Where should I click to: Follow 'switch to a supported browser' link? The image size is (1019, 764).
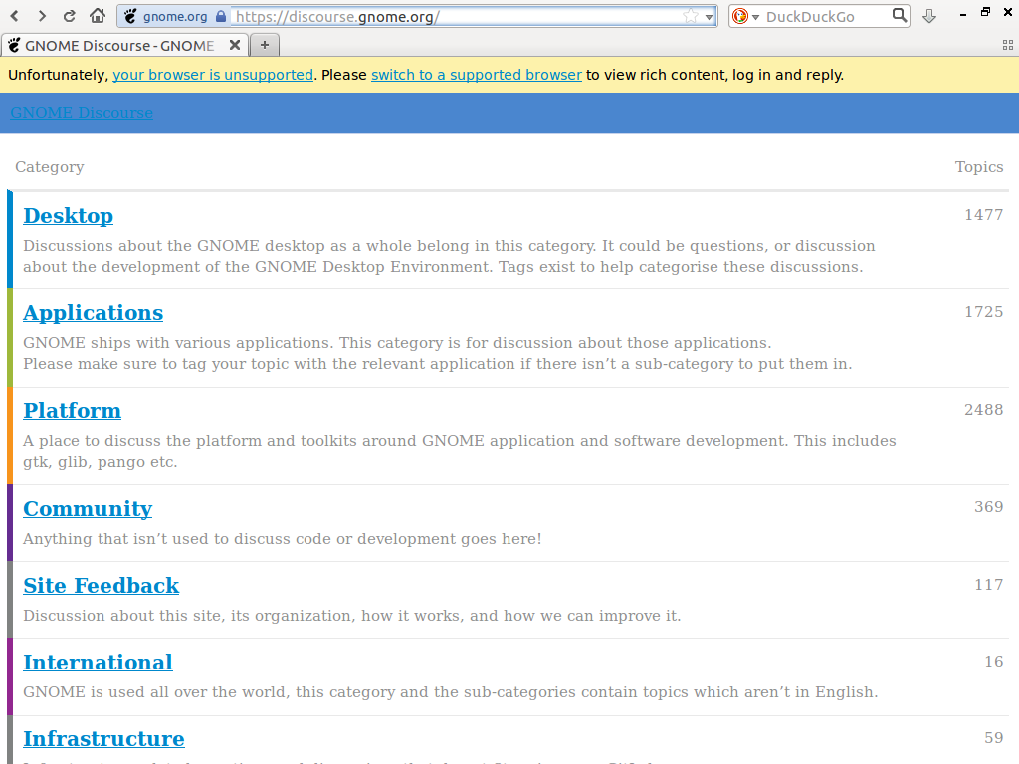pyautogui.click(x=477, y=75)
